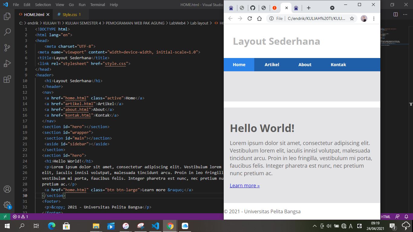
Task: Toggle Chrome's side panel
Action: point(395,14)
